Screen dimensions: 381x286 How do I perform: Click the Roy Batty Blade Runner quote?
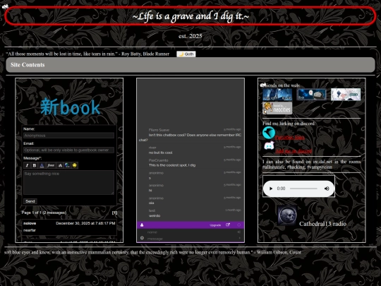(87, 54)
